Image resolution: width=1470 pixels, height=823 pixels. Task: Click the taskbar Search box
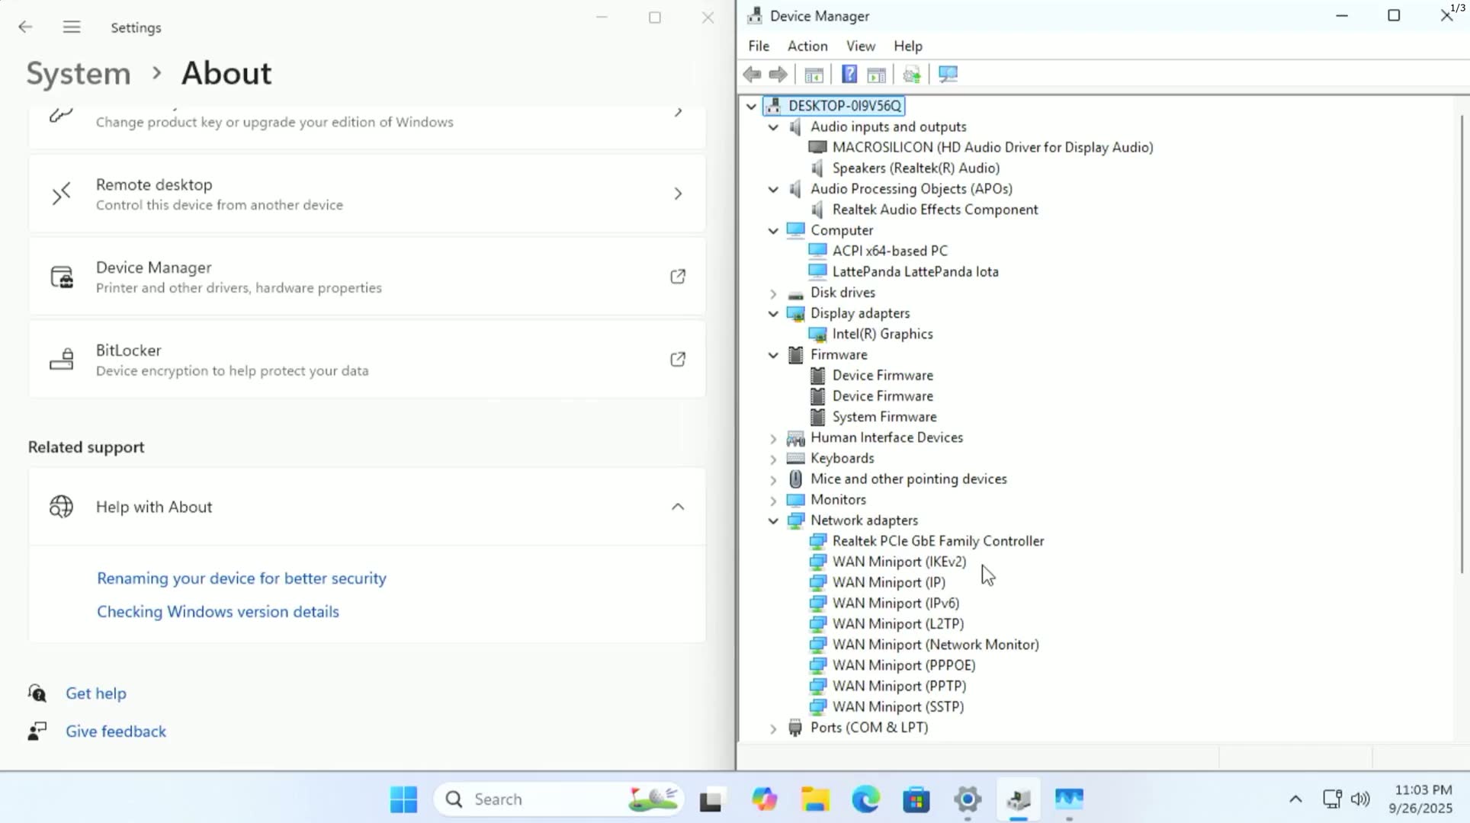[534, 799]
